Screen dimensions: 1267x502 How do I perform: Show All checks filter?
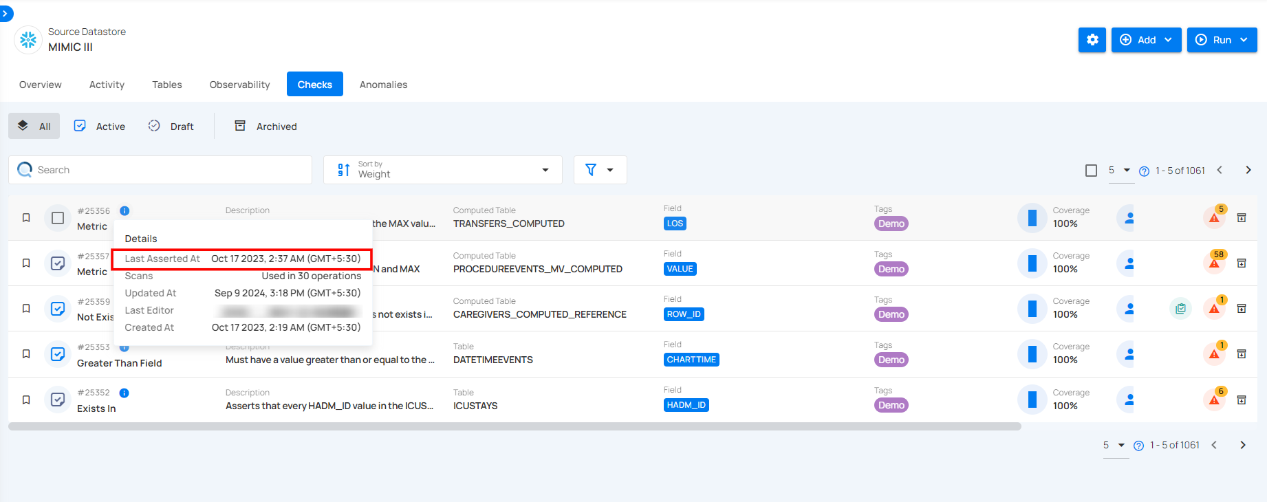tap(34, 126)
